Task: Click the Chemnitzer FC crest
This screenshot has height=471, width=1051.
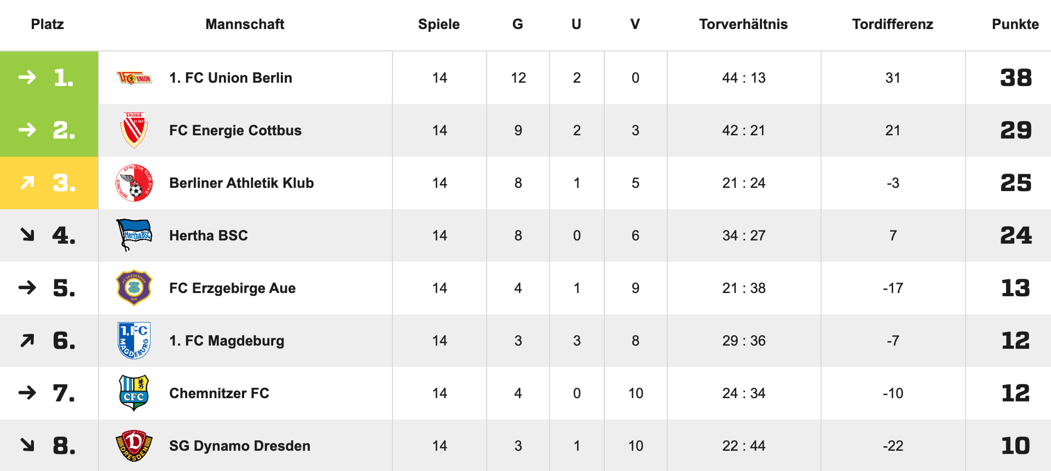Action: click(x=134, y=393)
